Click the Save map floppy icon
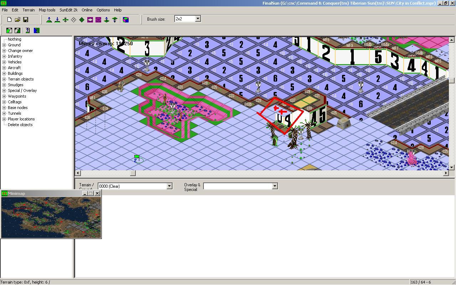This screenshot has height=285, width=456. tap(26, 20)
